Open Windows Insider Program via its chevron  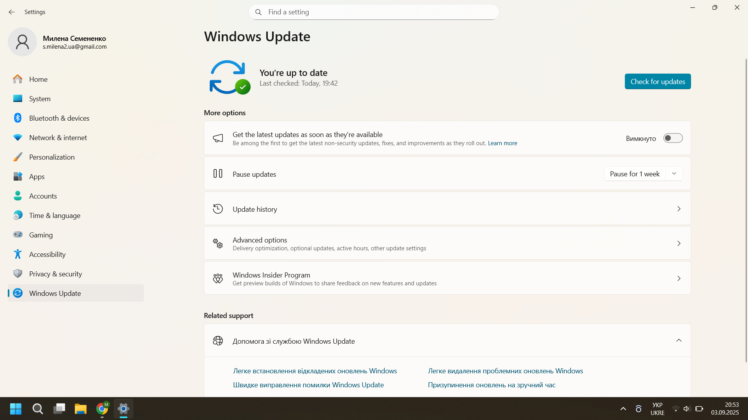[679, 279]
